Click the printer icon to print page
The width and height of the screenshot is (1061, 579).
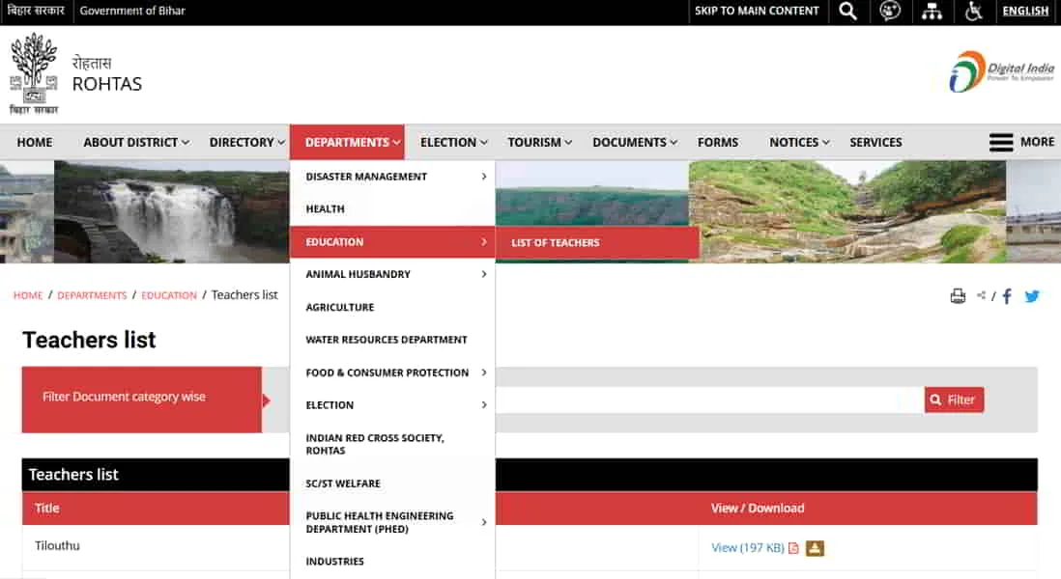[x=958, y=296]
